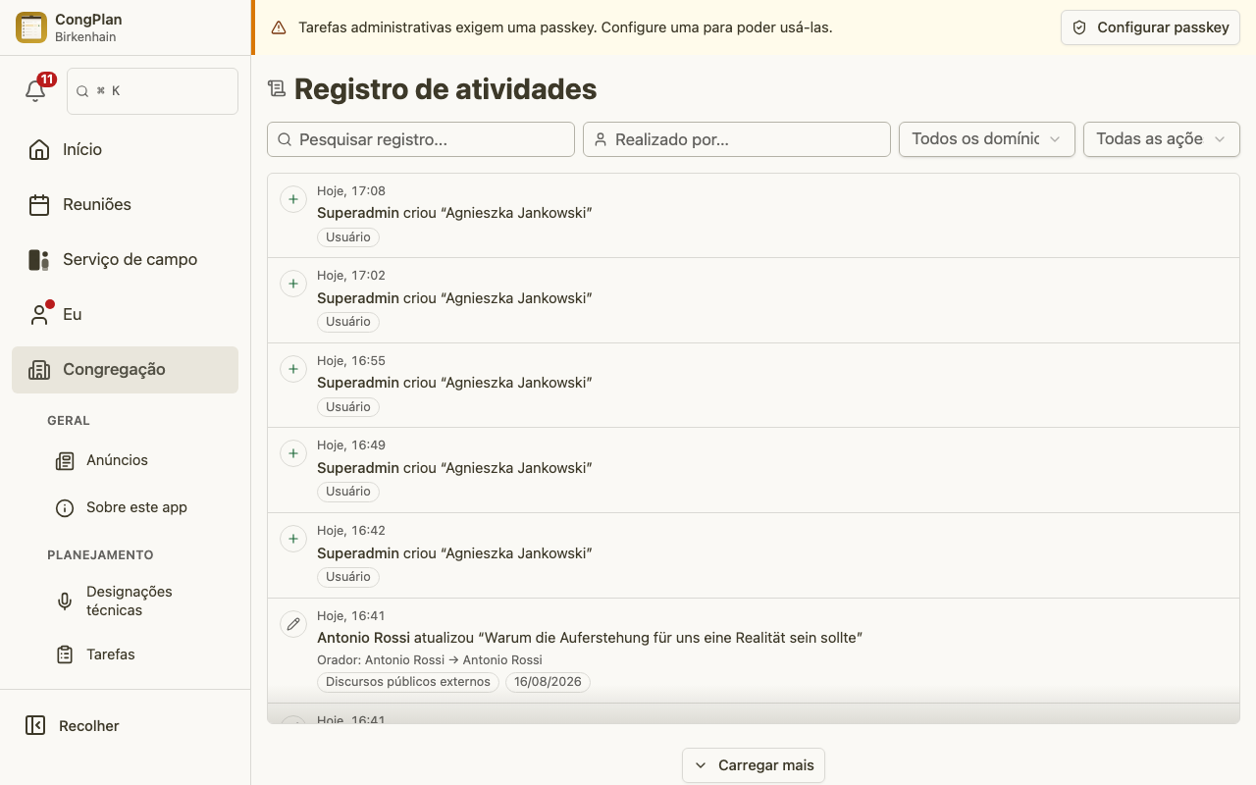Click the Tarefas clipboard icon
The height and width of the screenshot is (785, 1256).
[65, 654]
